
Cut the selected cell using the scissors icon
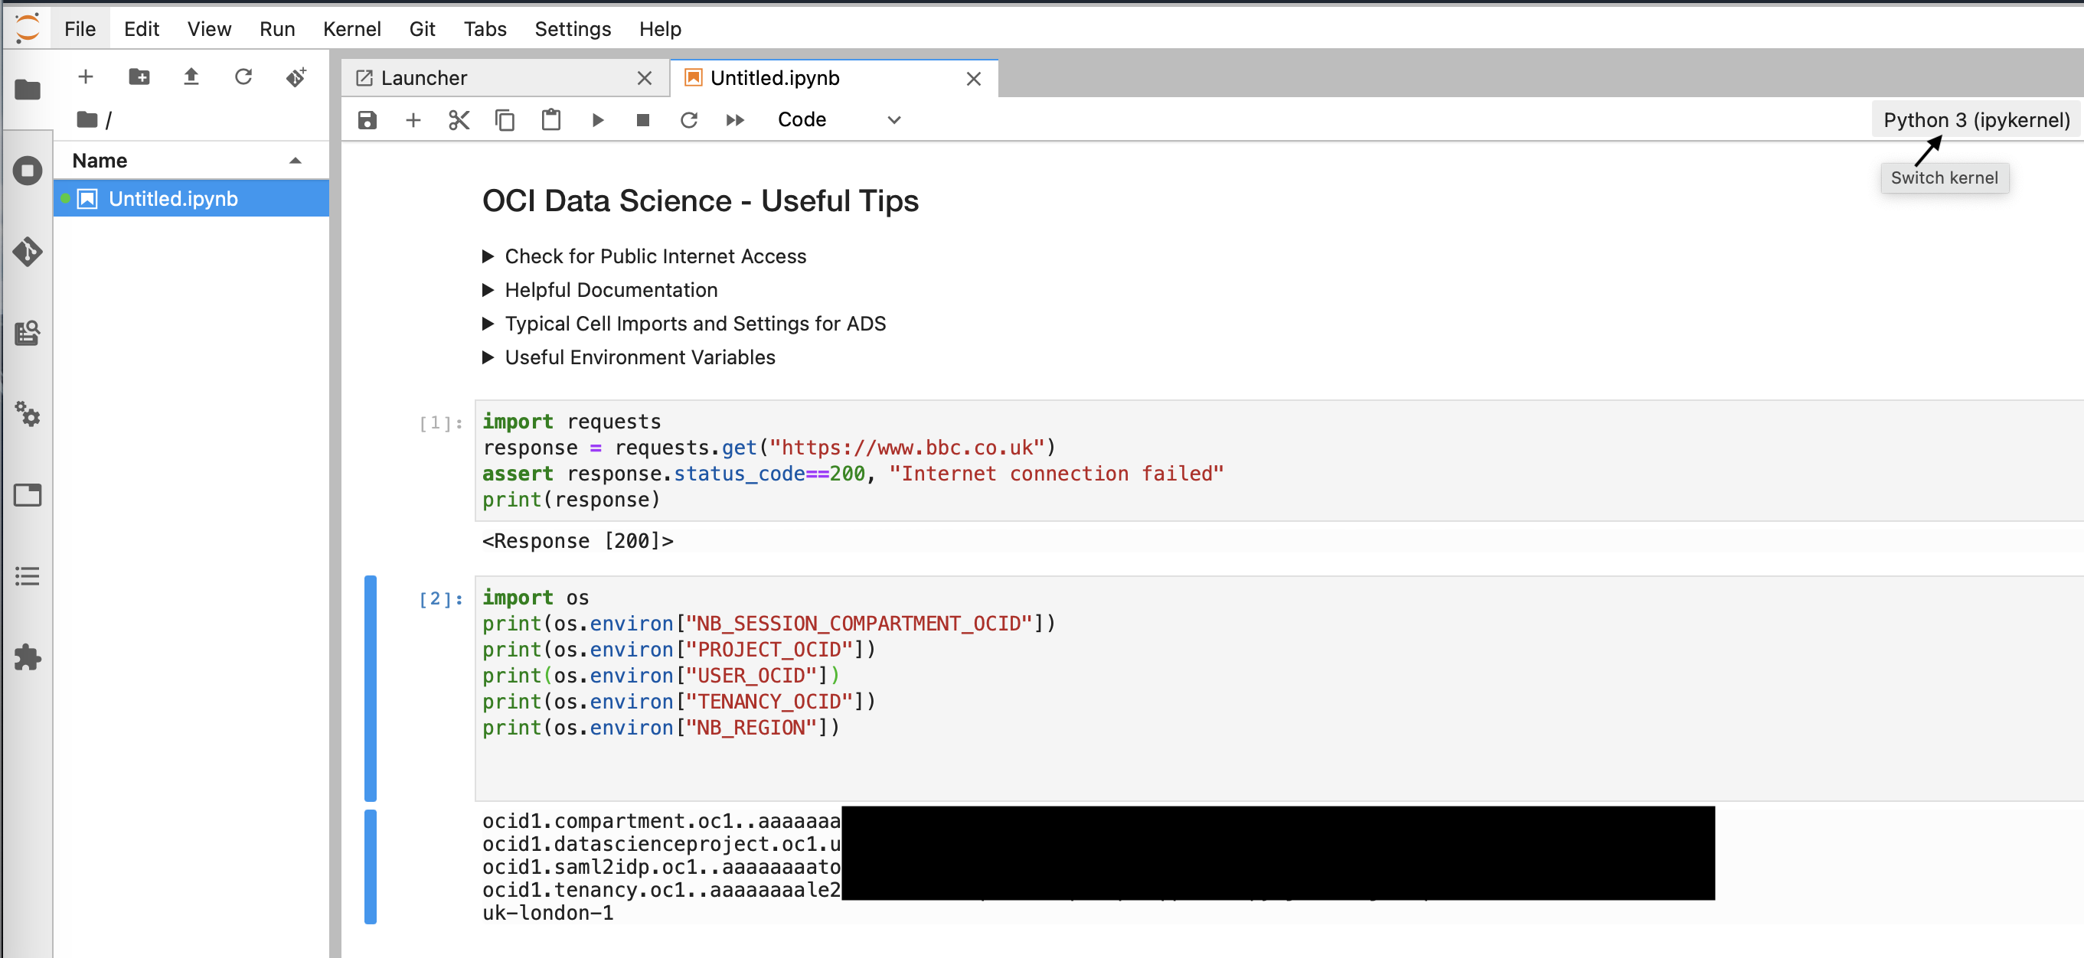pyautogui.click(x=458, y=119)
